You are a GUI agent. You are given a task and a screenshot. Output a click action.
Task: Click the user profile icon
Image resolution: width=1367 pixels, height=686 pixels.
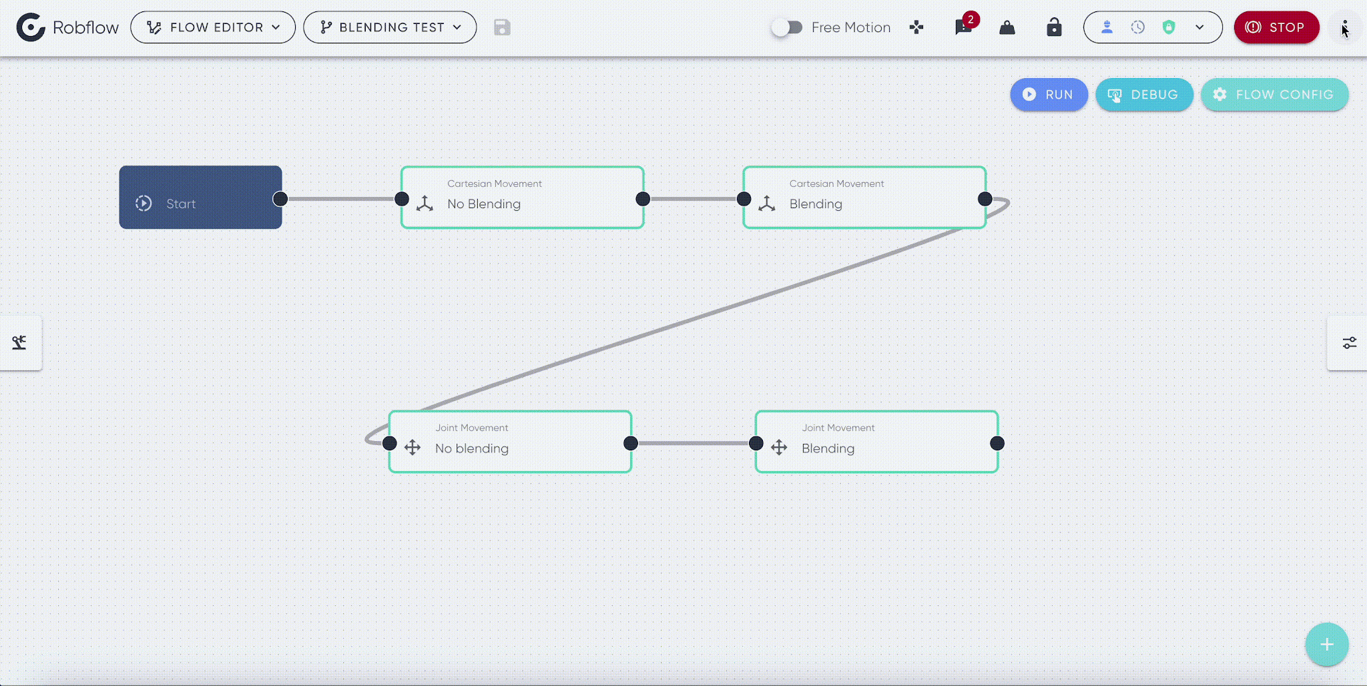pos(1107,27)
